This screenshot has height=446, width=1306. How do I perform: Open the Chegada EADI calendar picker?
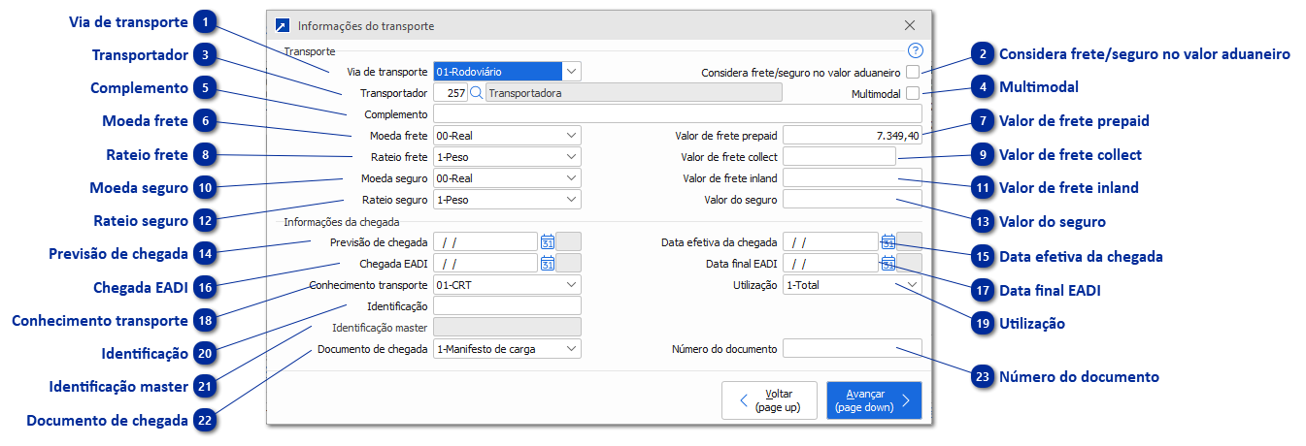[548, 263]
